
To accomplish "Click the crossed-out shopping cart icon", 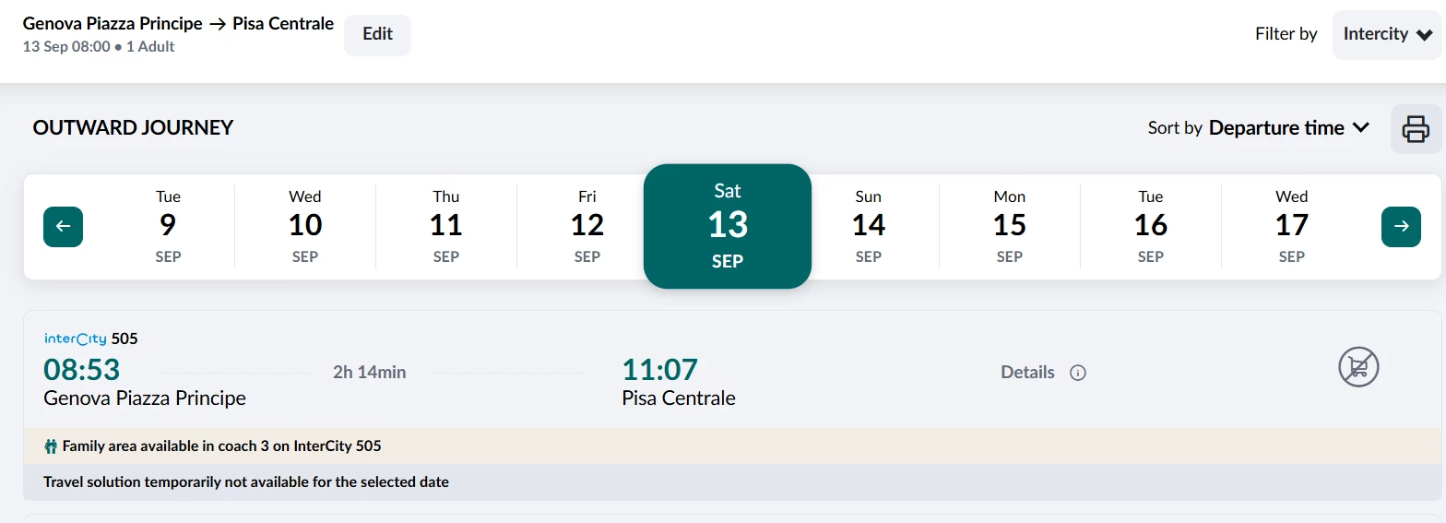I will [x=1358, y=366].
